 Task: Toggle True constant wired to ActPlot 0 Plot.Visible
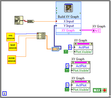click(x=66, y=52)
